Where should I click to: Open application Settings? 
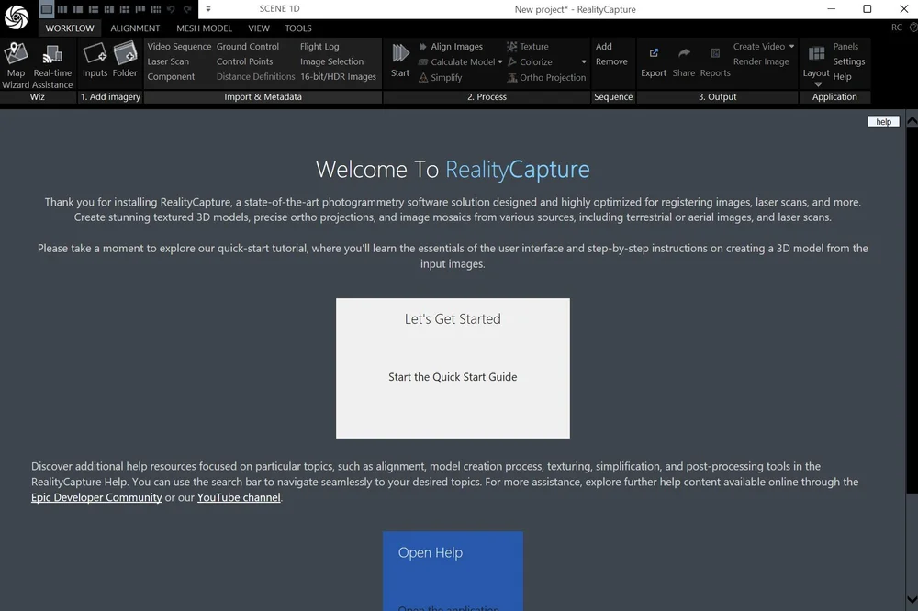point(849,61)
